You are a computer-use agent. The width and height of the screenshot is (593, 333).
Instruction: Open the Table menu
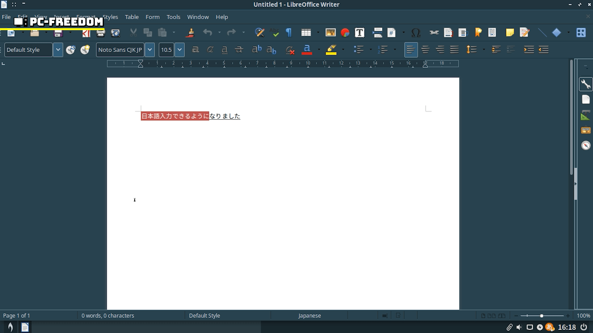point(132,17)
